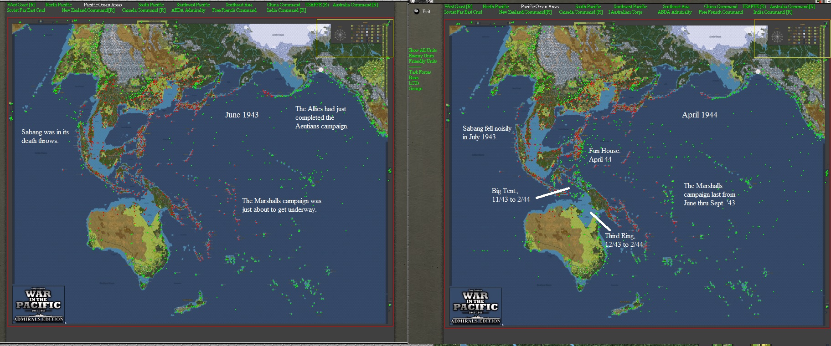
Task: Choose Southeast Asia above April 1944 map
Action: tap(676, 7)
